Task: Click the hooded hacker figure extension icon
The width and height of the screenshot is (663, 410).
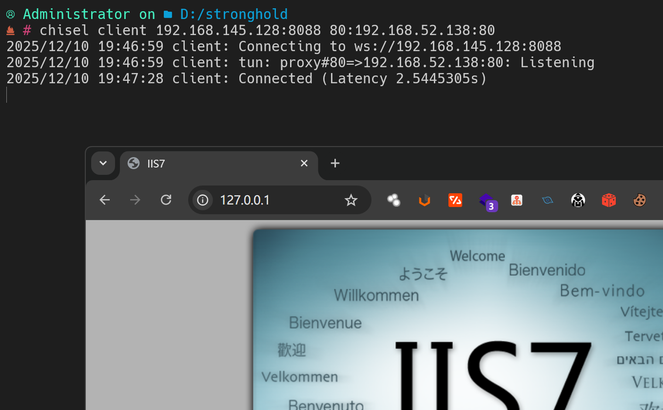Action: (x=578, y=200)
